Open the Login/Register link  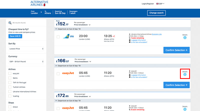148,4
